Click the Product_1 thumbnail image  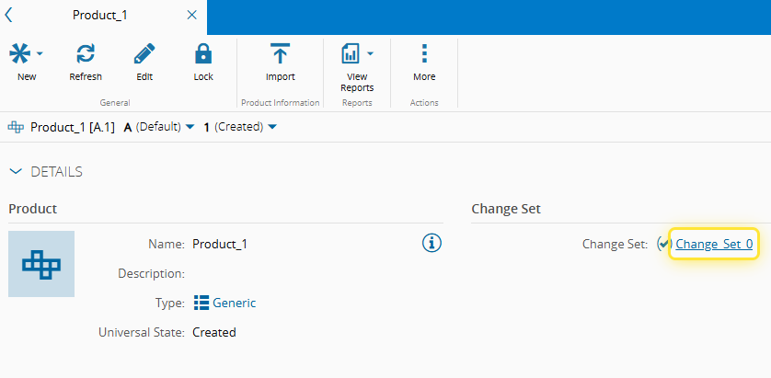41,264
